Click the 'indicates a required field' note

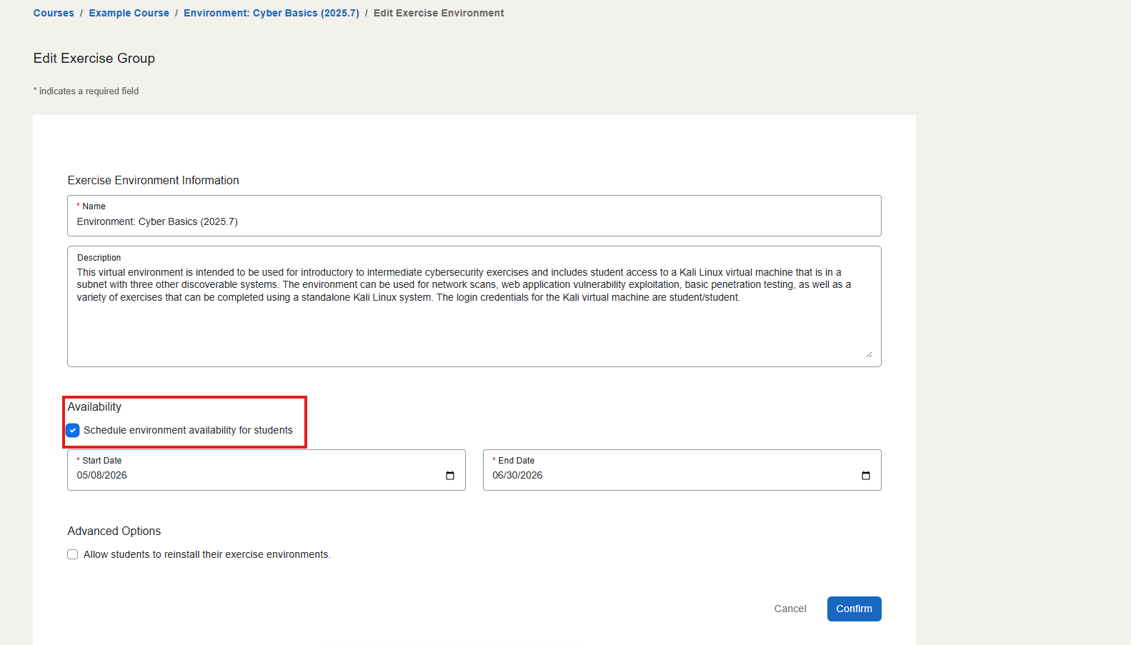86,91
